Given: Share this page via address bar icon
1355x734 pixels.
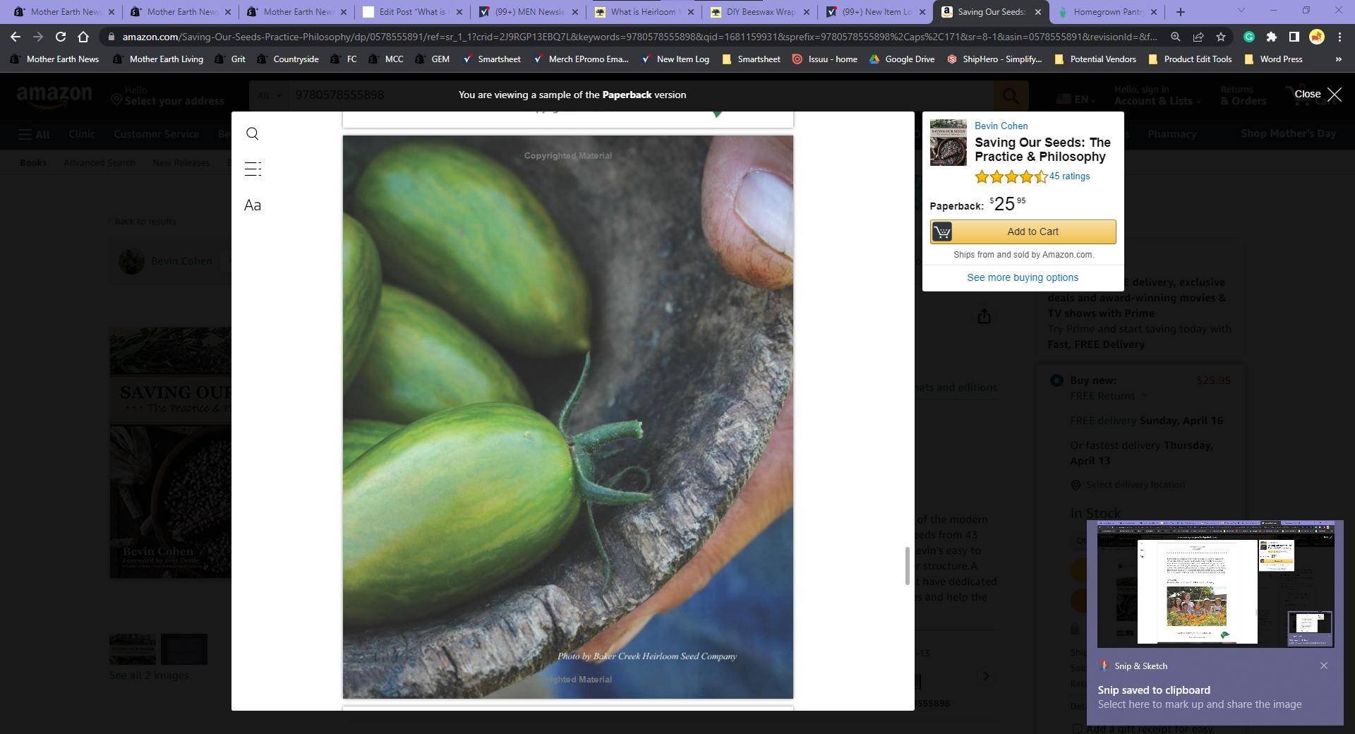Looking at the screenshot, I should [x=1198, y=37].
